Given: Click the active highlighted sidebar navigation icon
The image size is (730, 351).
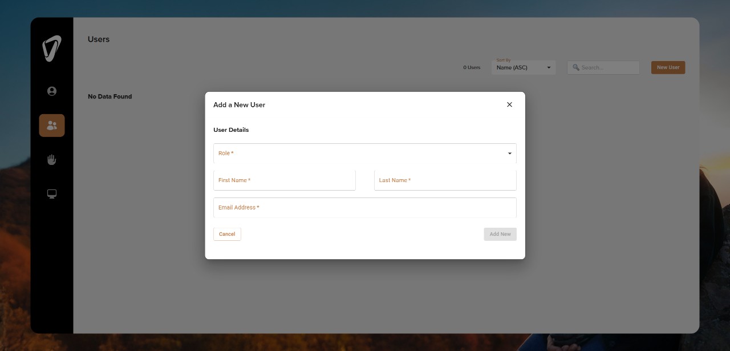Looking at the screenshot, I should click(51, 125).
